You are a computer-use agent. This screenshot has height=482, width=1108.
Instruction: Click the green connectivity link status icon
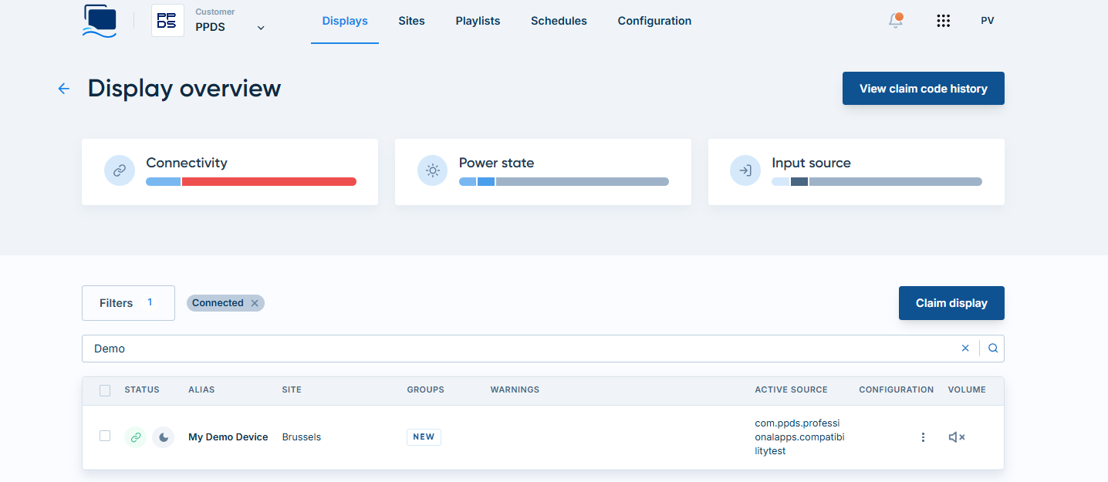click(x=136, y=437)
